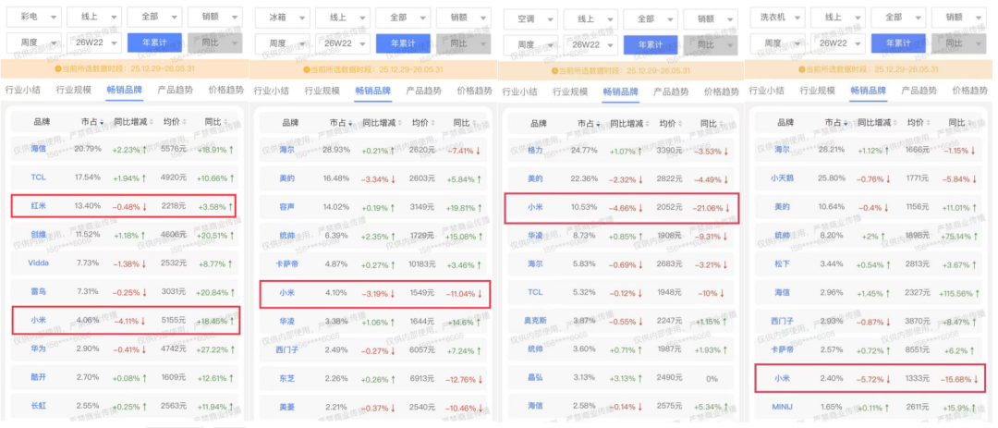Open the 小米 brand link in 冰箱 table
Viewport: 998px width, 428px height.
[287, 292]
